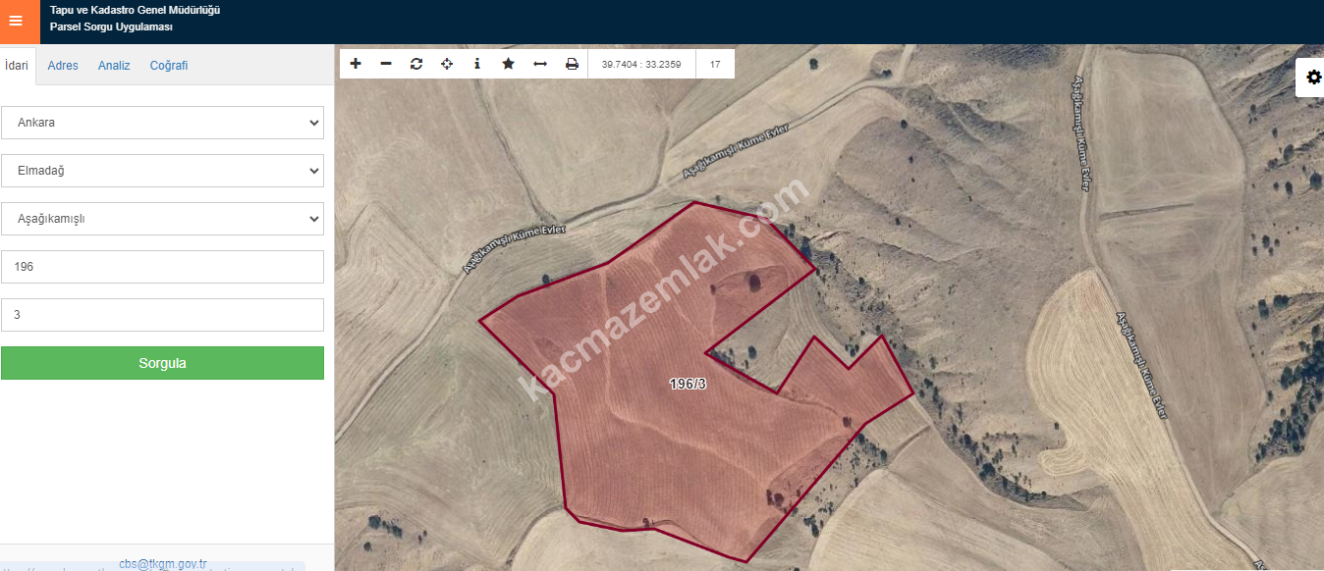Switch to the Adres tab
The image size is (1324, 571).
coord(63,66)
